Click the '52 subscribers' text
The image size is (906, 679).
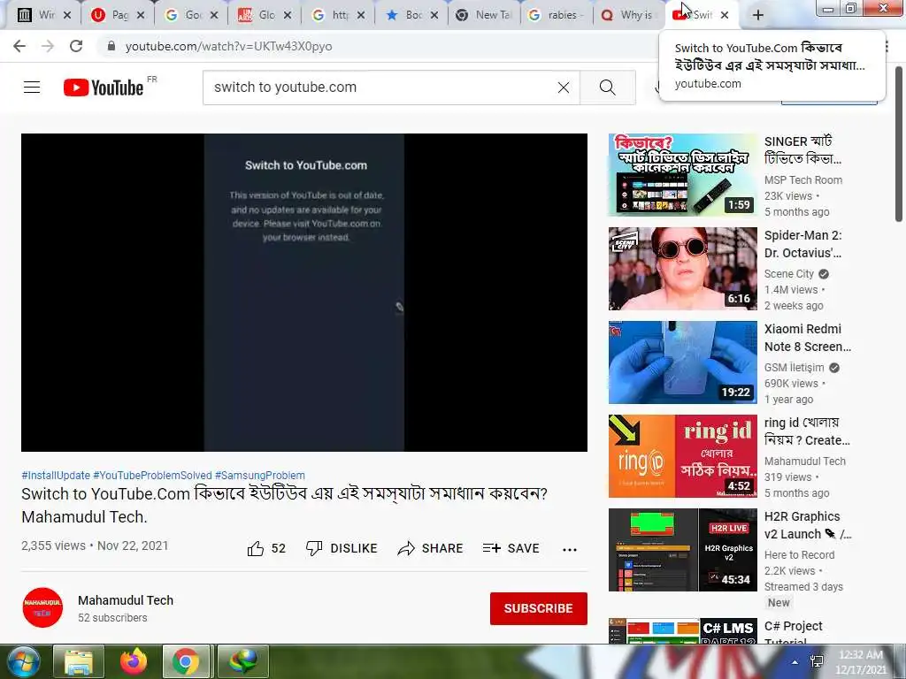tap(112, 618)
